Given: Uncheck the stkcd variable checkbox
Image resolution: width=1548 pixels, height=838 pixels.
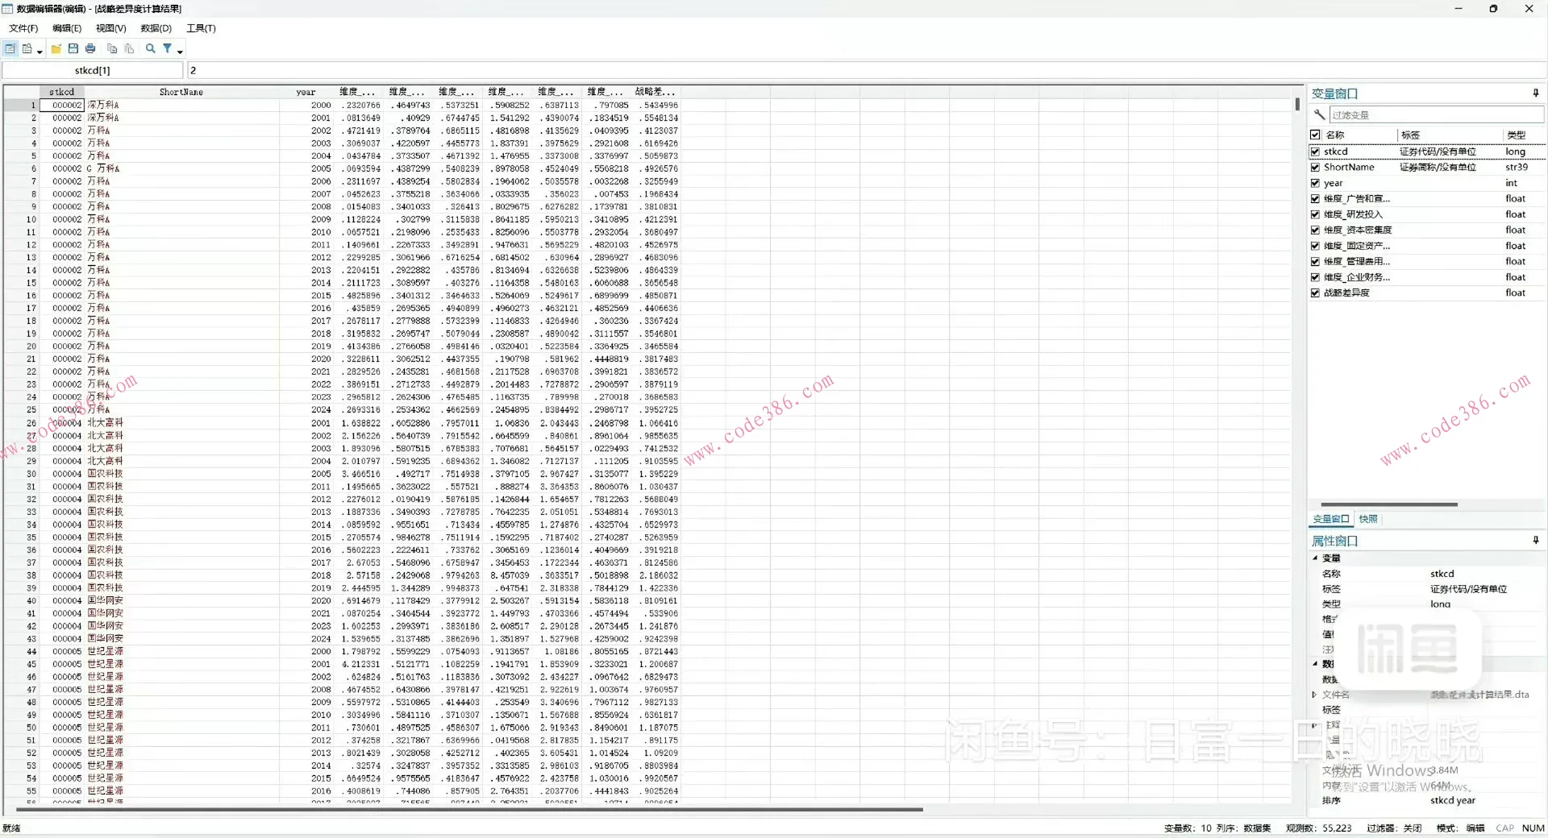Looking at the screenshot, I should pyautogui.click(x=1316, y=151).
